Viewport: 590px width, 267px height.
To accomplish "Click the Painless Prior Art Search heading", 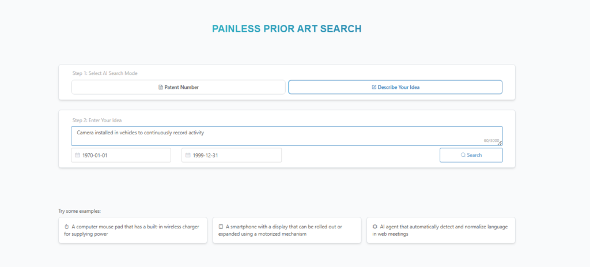I will (x=287, y=29).
